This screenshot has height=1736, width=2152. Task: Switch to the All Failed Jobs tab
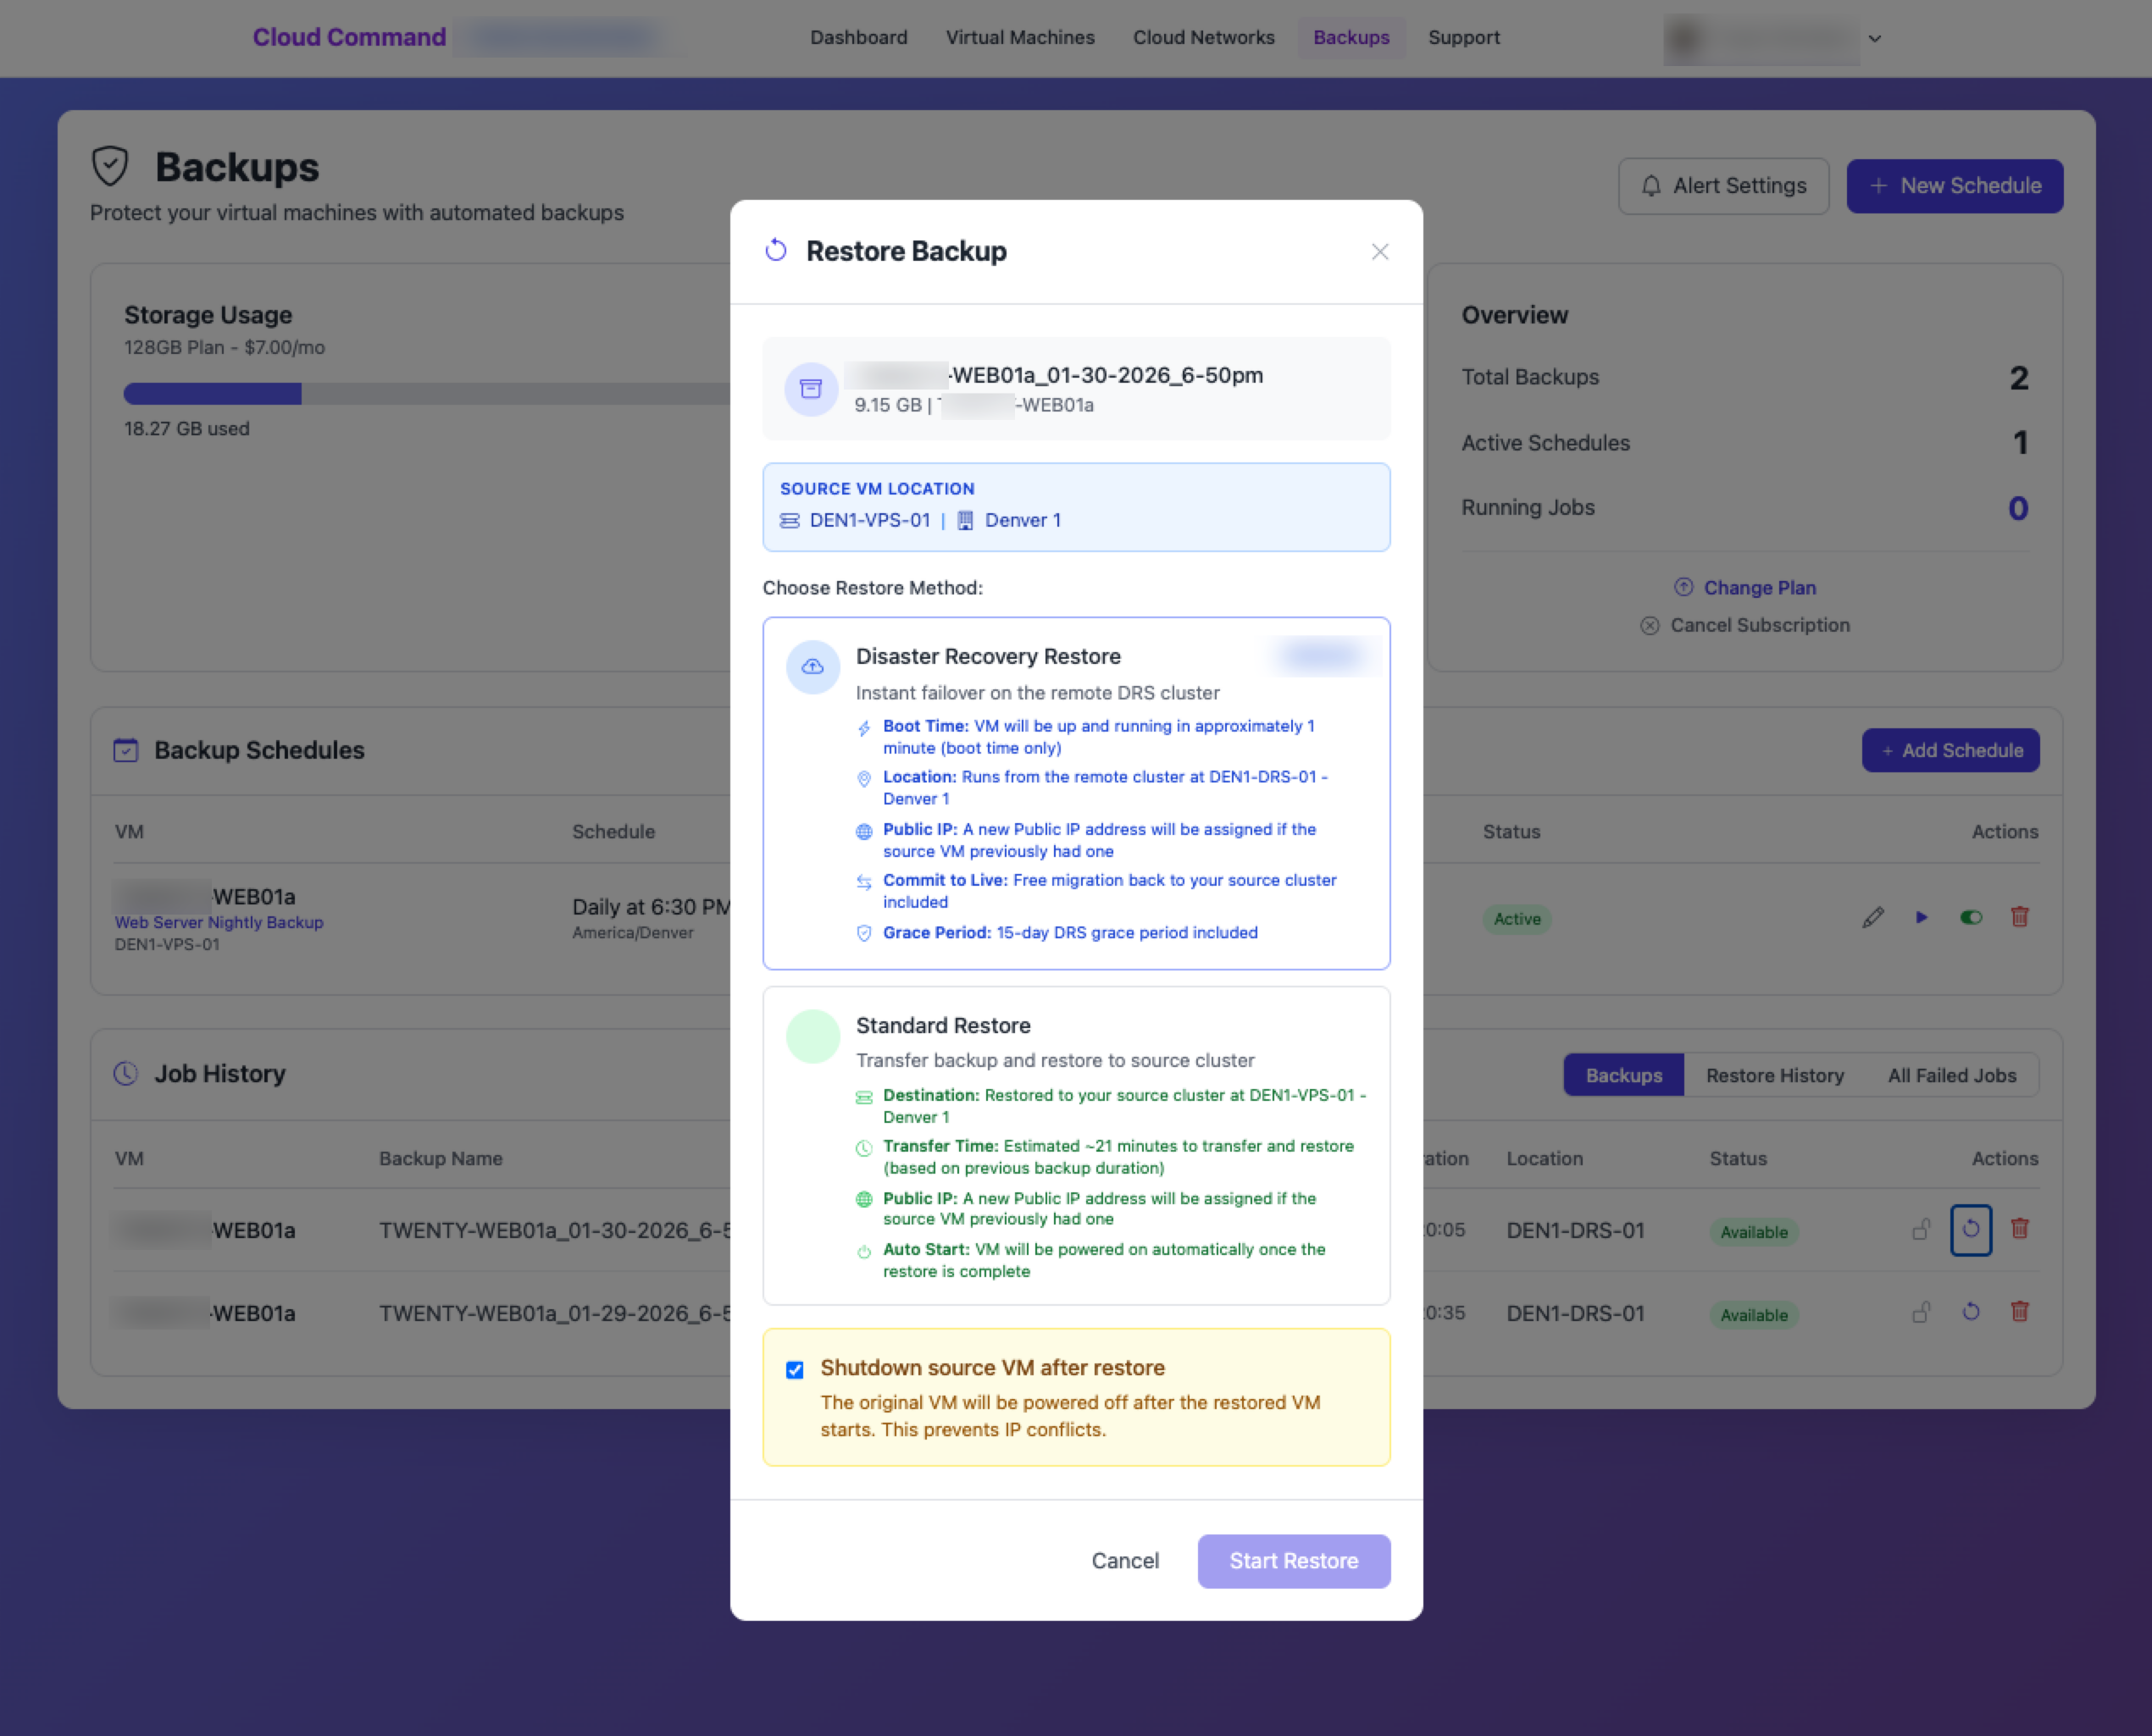point(1951,1075)
